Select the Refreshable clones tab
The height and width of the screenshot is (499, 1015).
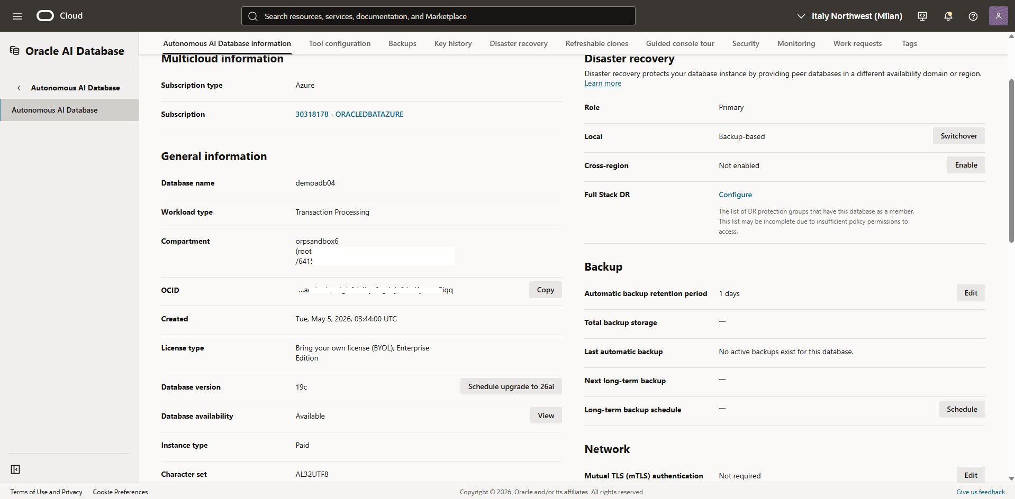596,43
